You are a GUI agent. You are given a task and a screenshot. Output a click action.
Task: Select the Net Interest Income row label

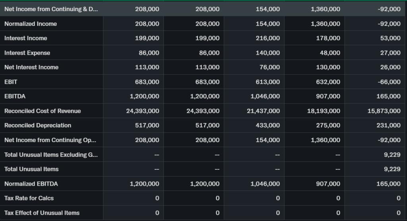[31, 67]
